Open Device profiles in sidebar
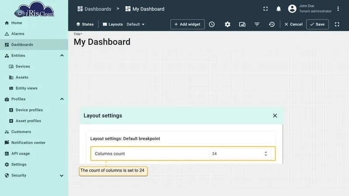This screenshot has height=196, width=349. click(34, 110)
